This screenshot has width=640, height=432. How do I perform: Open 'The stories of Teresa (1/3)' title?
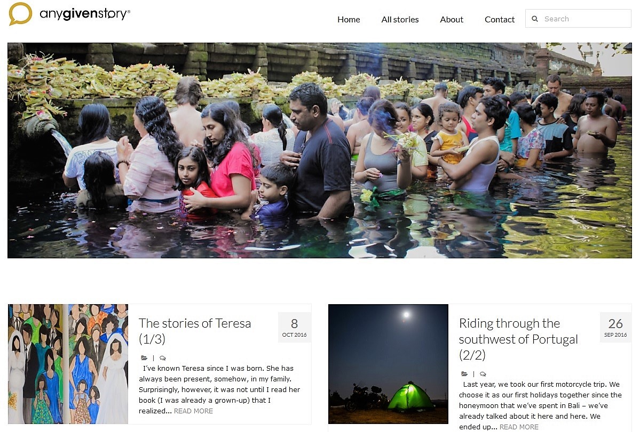195,331
